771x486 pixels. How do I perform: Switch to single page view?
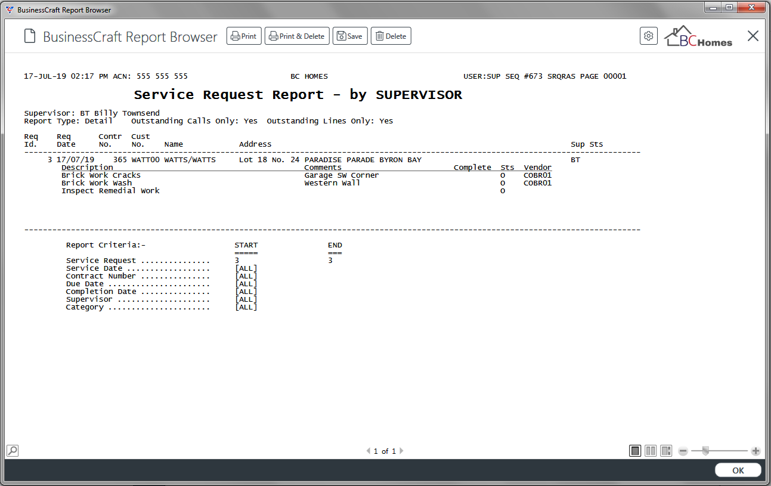(x=636, y=451)
